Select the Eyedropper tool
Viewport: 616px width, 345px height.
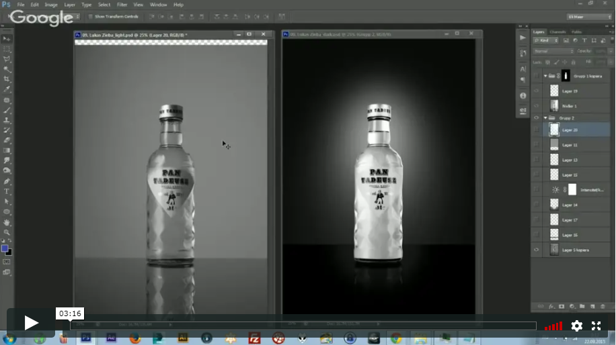(x=7, y=89)
